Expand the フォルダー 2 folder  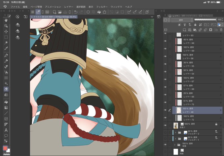(x=176, y=132)
